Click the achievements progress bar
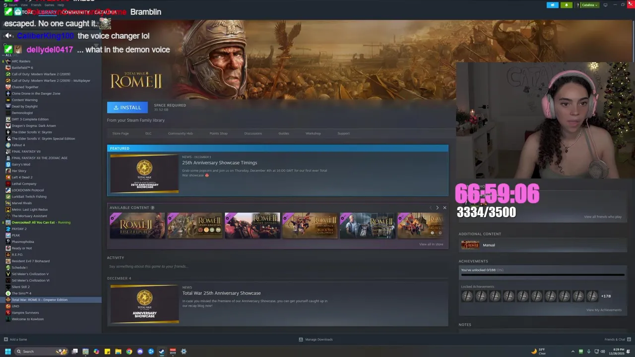 pyautogui.click(x=542, y=274)
